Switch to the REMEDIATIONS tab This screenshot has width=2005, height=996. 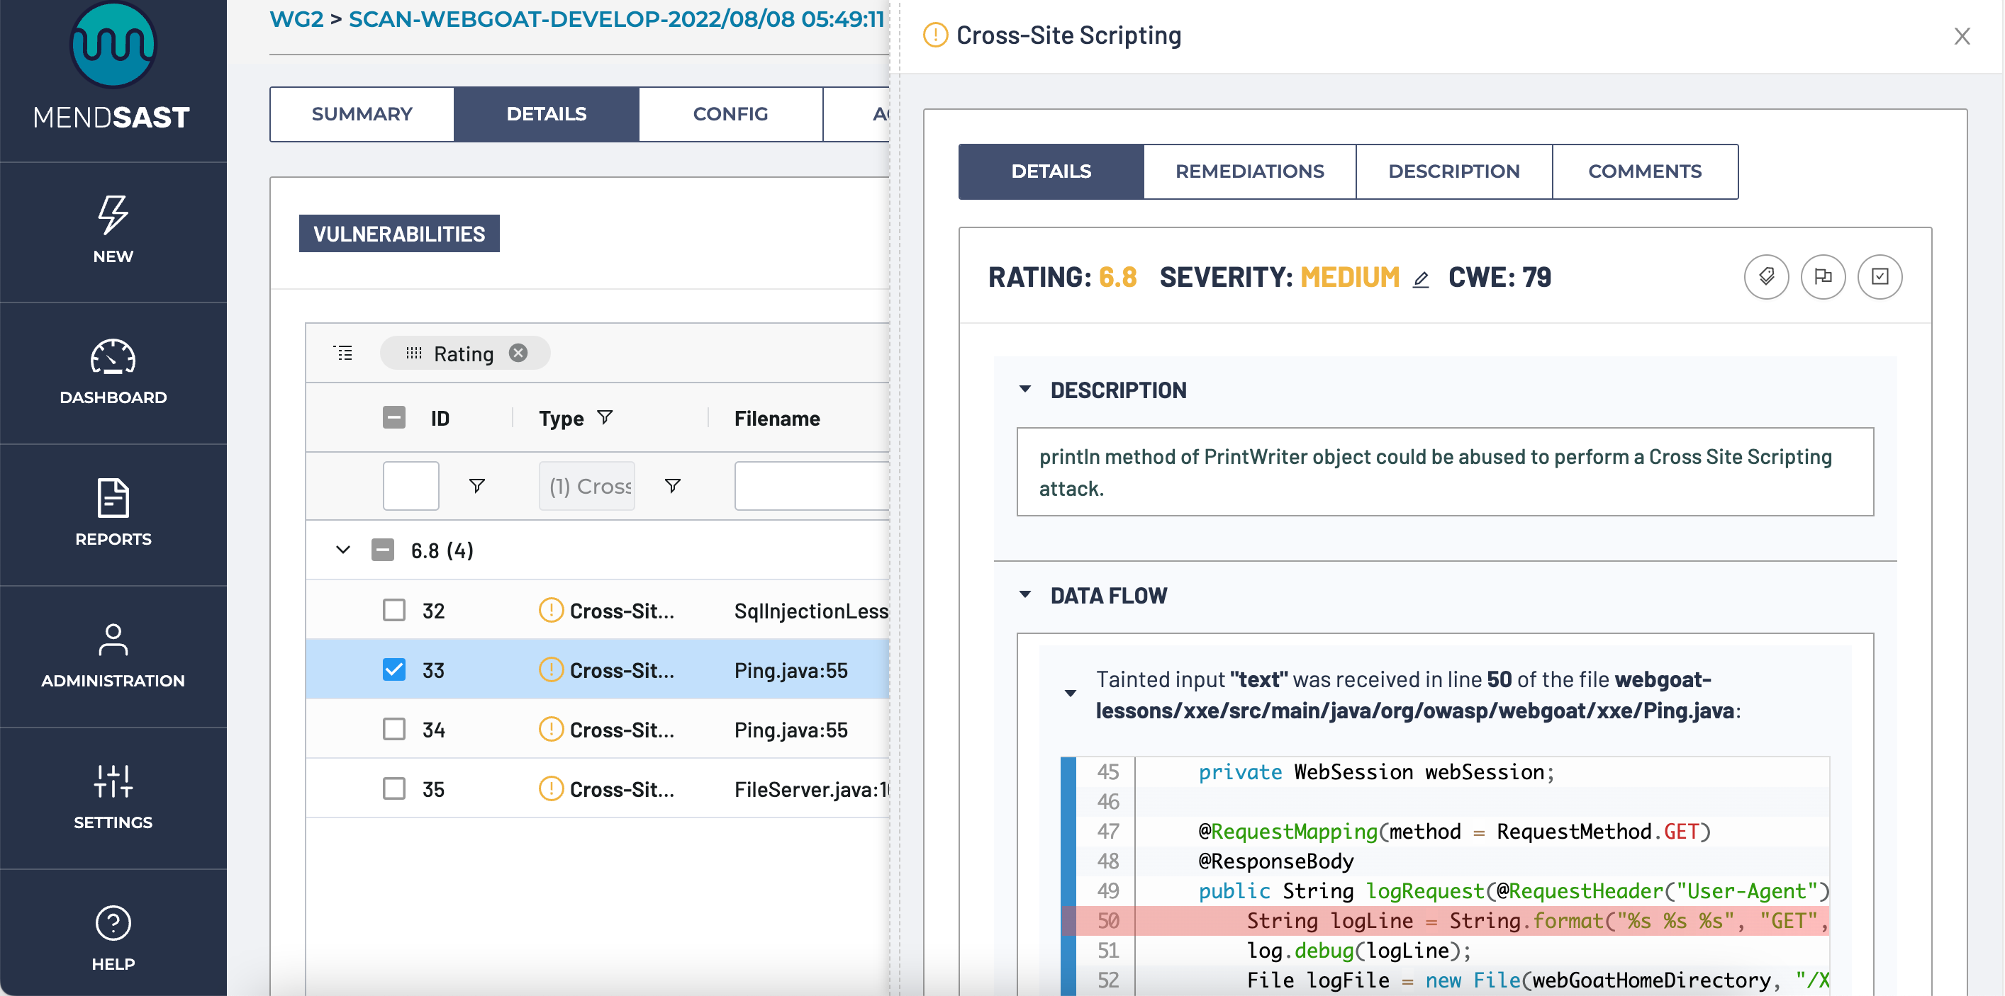pos(1249,171)
